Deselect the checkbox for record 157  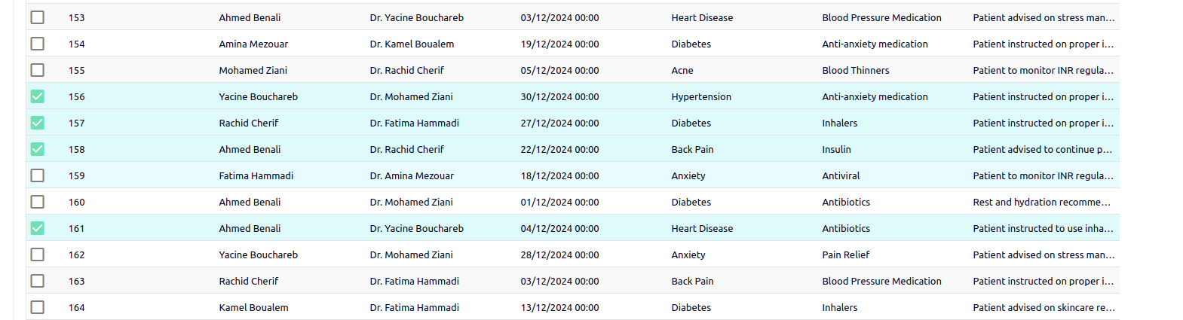pos(38,123)
